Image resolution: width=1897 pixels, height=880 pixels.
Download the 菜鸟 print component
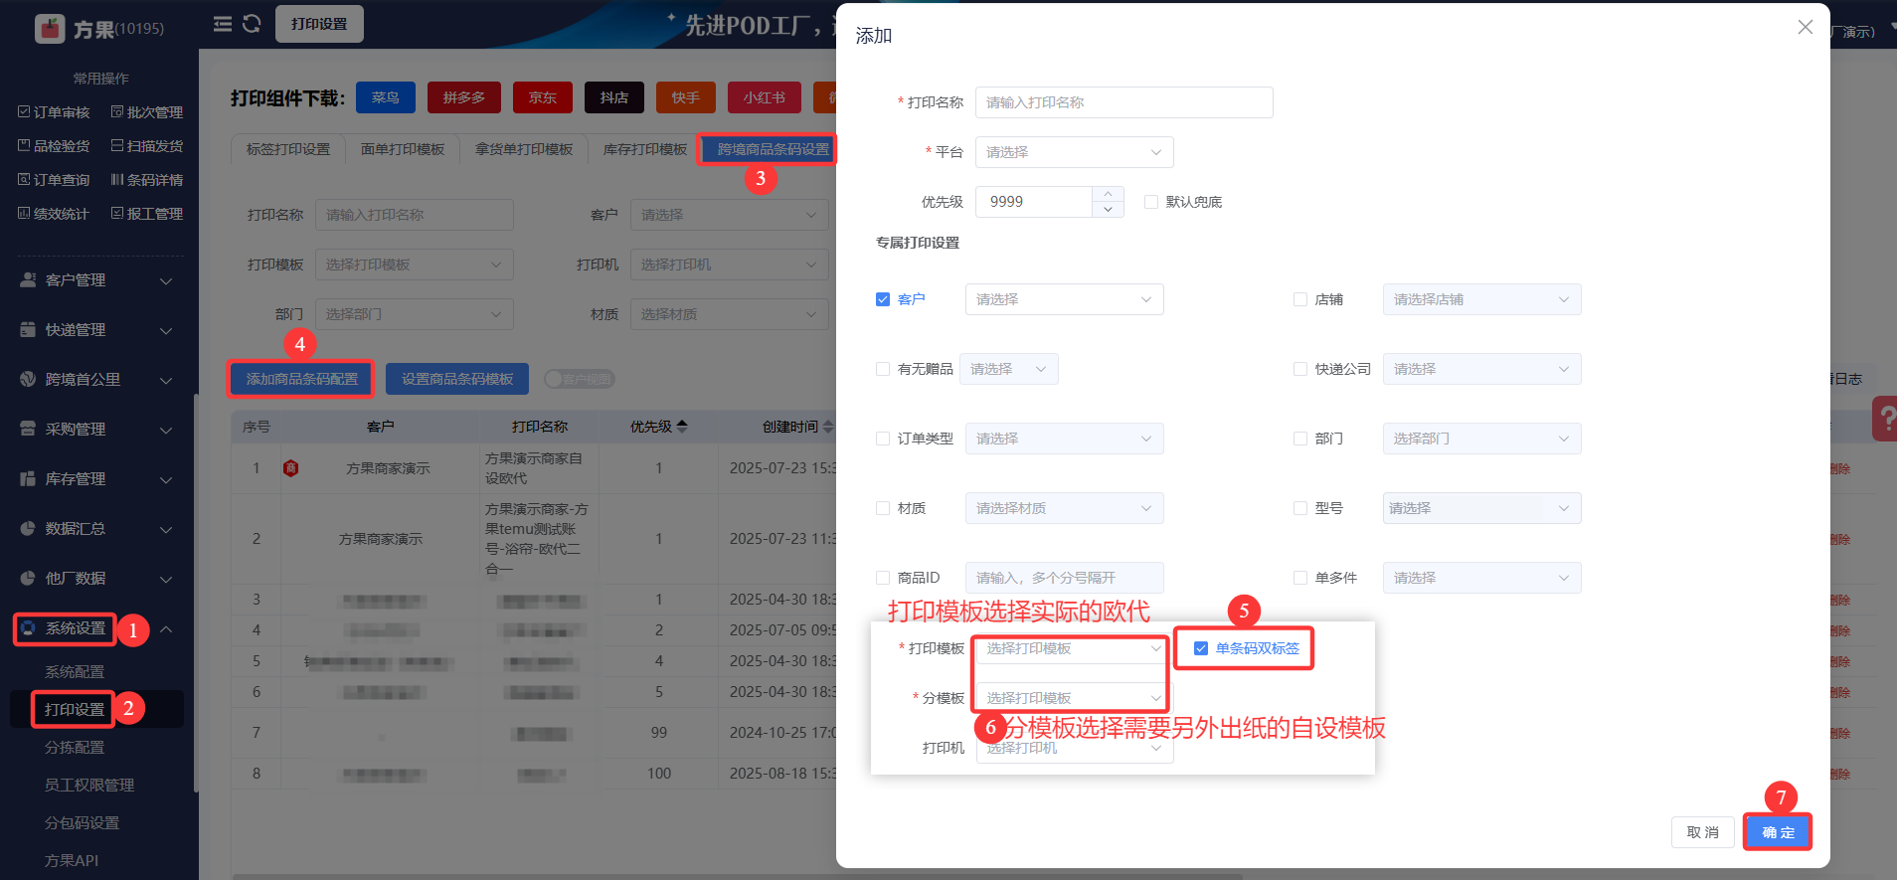(x=386, y=97)
